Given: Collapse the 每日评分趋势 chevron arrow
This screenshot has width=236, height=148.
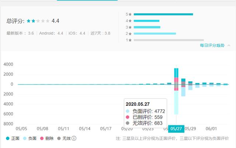Looking at the screenshot, I should coord(228,46).
